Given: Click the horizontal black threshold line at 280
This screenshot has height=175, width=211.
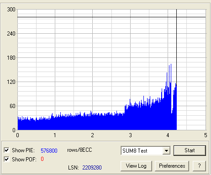Looking at the screenshot, I should coord(111,17).
